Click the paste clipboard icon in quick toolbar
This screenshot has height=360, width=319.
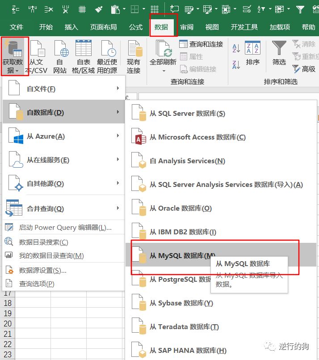point(115,9)
